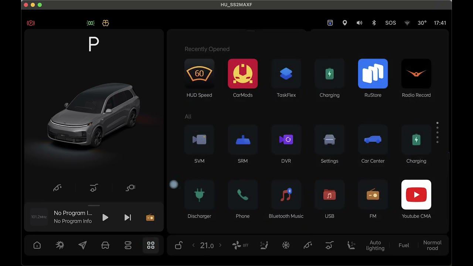Open the USB music app

coord(329,195)
